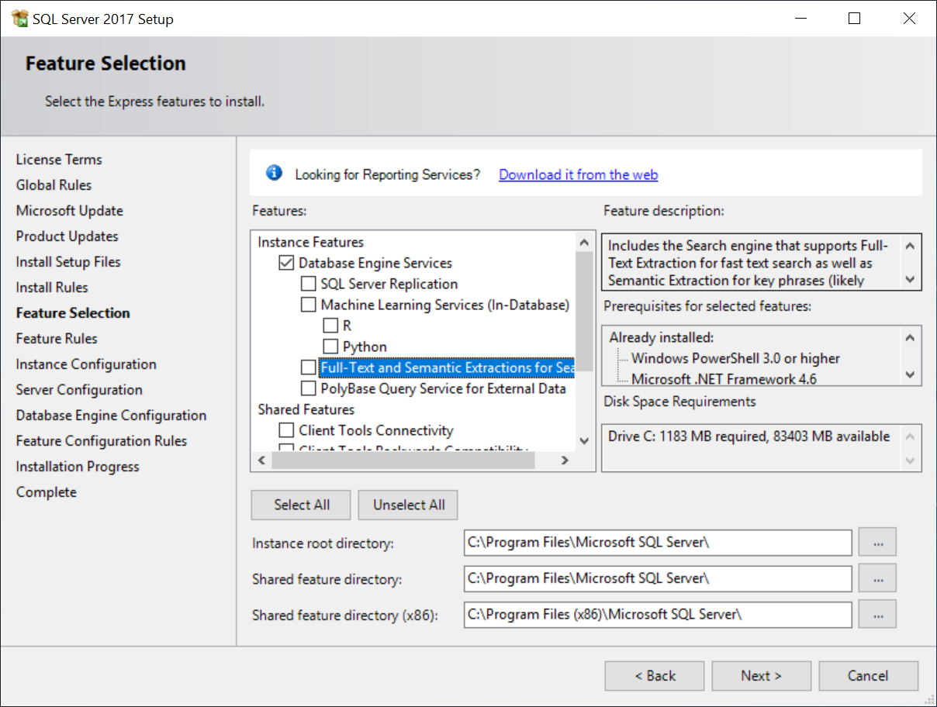The height and width of the screenshot is (707, 937).
Task: Minimize the SQL Server 2017 Setup window
Action: pos(800,19)
